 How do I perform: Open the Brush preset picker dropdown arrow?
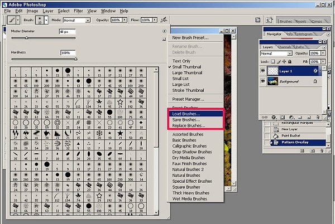coord(46,20)
